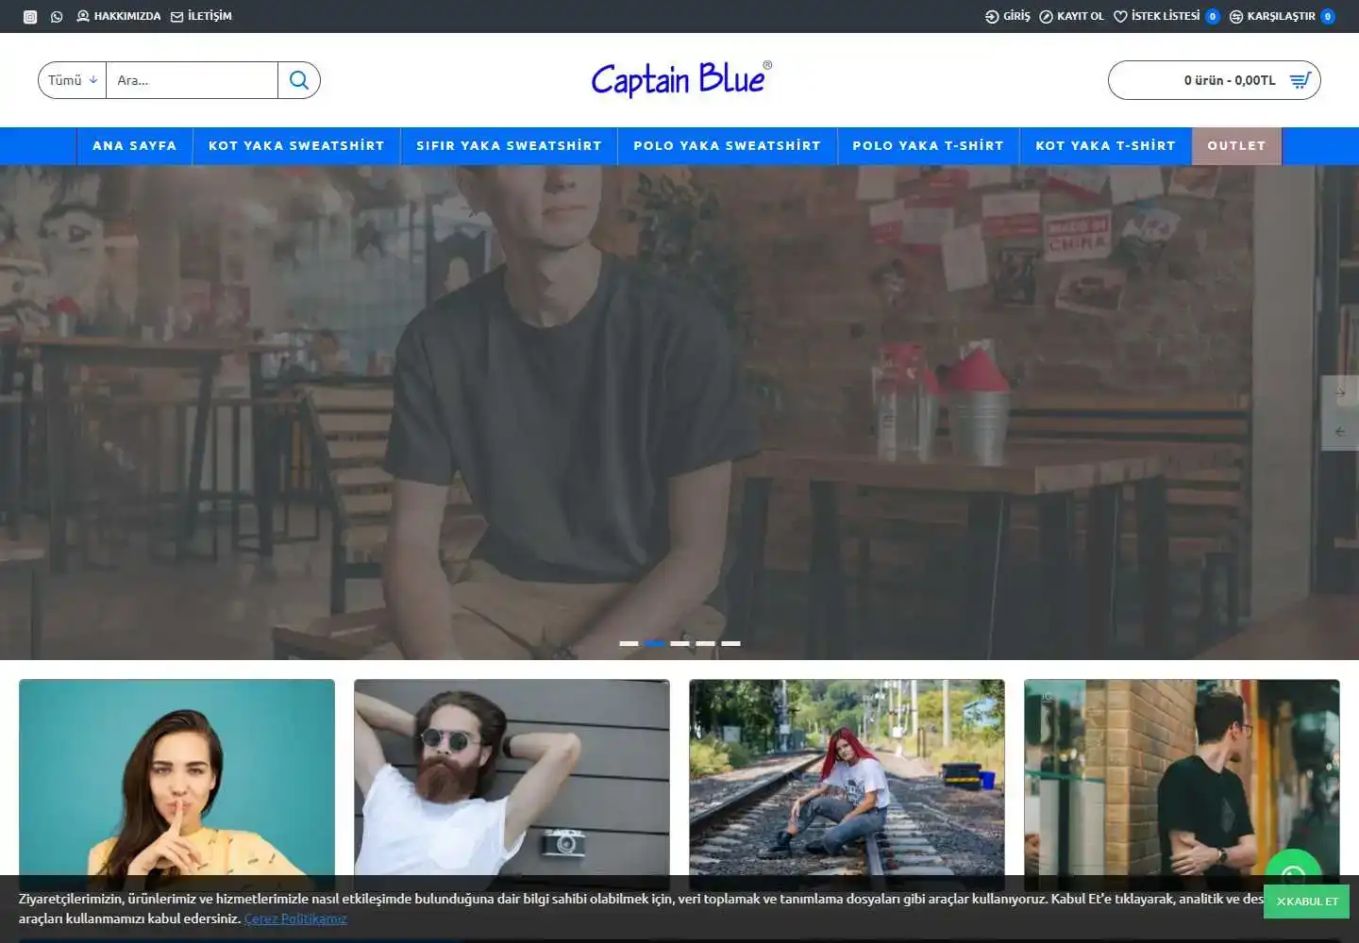This screenshot has width=1359, height=943.
Task: Select the first slider indicator dash
Action: 629,643
